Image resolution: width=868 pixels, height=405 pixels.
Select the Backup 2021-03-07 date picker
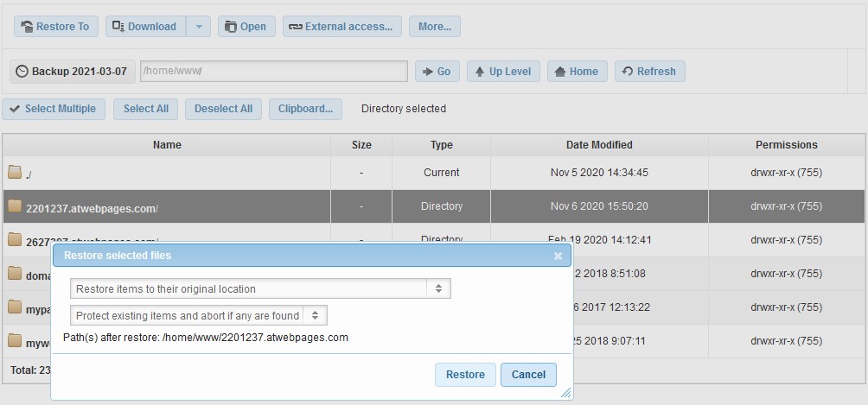tap(73, 72)
